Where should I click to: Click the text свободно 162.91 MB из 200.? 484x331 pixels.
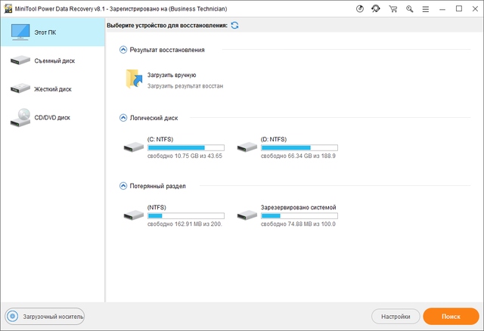[185, 224]
